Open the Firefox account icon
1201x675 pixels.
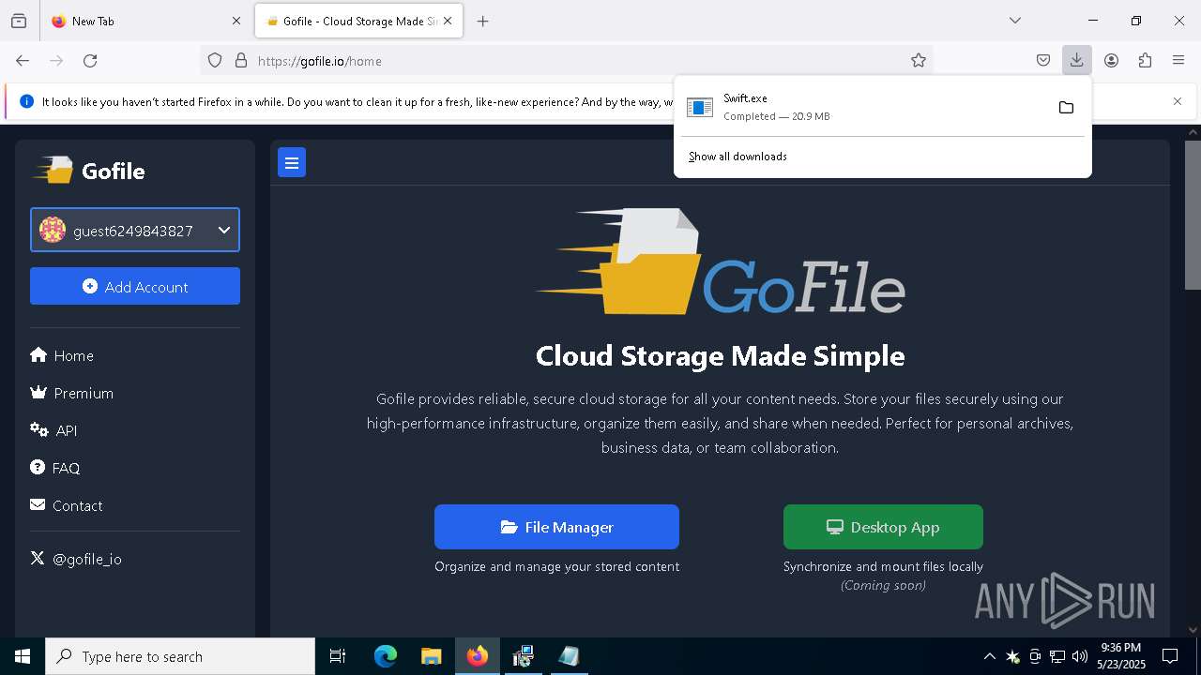point(1111,61)
